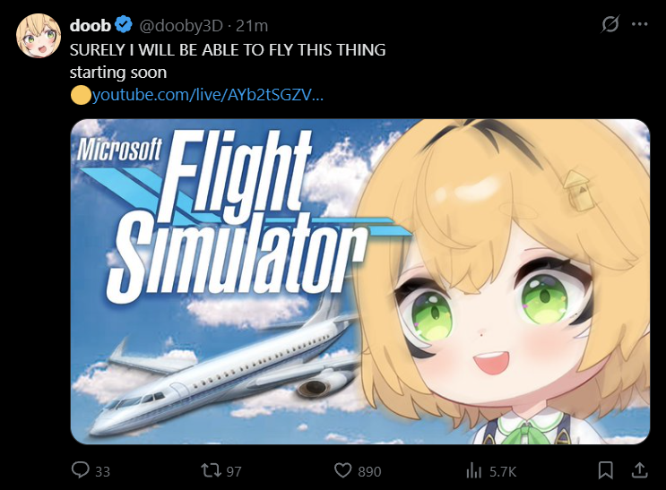The image size is (666, 490).
Task: Click the 21m timestamp
Action: click(x=252, y=26)
